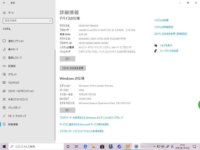Click the settings search box (設定の検索)
The width and height of the screenshot is (200, 150).
click(x=27, y=21)
